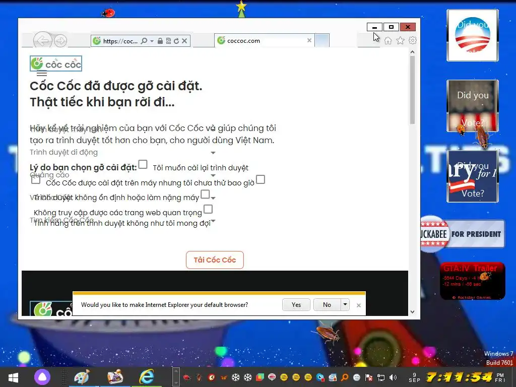
Task: Click the vertical scrollbar thumb
Action: coord(412,90)
